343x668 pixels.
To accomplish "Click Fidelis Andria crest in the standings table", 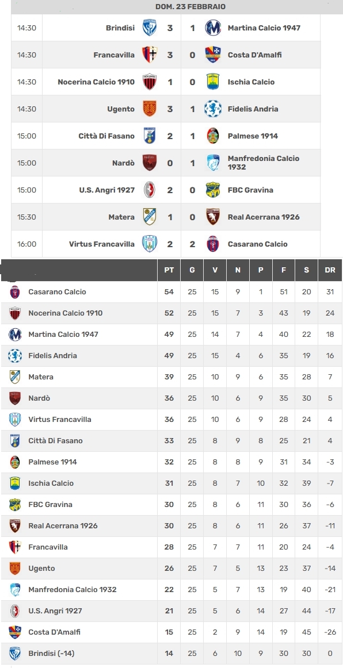I will 15,355.
